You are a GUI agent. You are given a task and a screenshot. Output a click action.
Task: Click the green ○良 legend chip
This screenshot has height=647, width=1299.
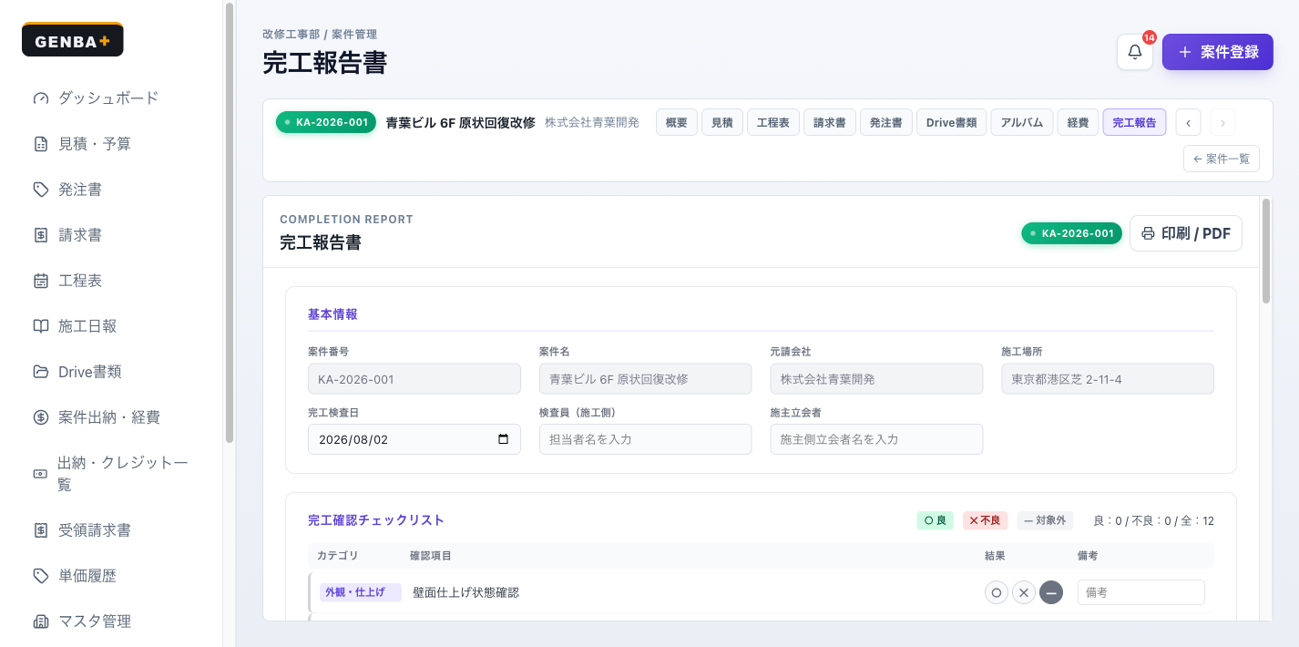click(x=935, y=520)
